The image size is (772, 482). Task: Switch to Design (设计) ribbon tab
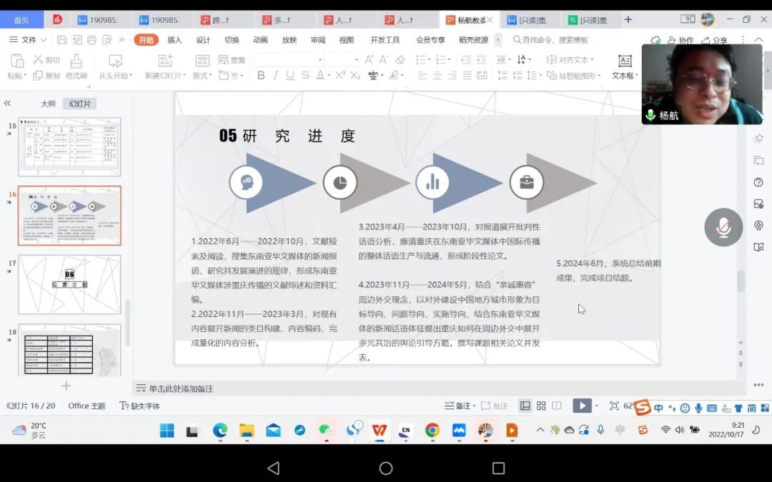click(203, 40)
